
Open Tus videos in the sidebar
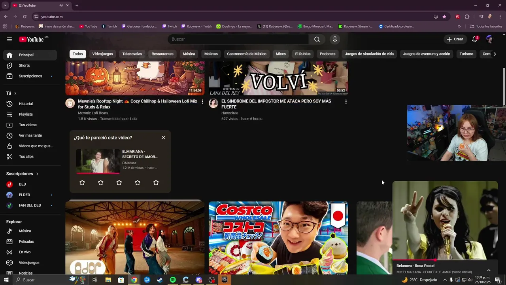(30, 125)
